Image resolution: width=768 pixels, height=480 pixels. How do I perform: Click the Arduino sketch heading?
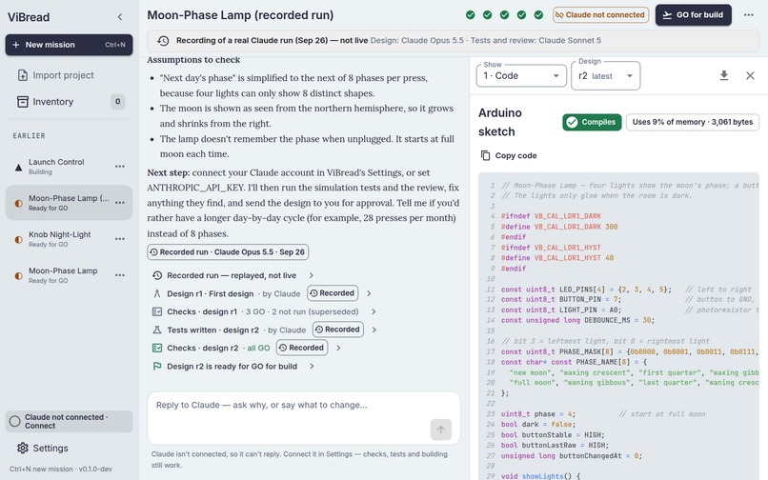(x=500, y=122)
